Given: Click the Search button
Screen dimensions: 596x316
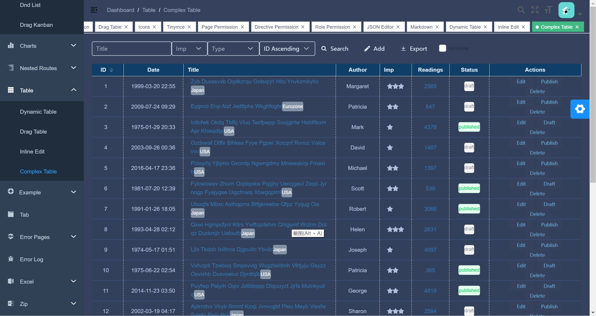Looking at the screenshot, I should (x=335, y=49).
